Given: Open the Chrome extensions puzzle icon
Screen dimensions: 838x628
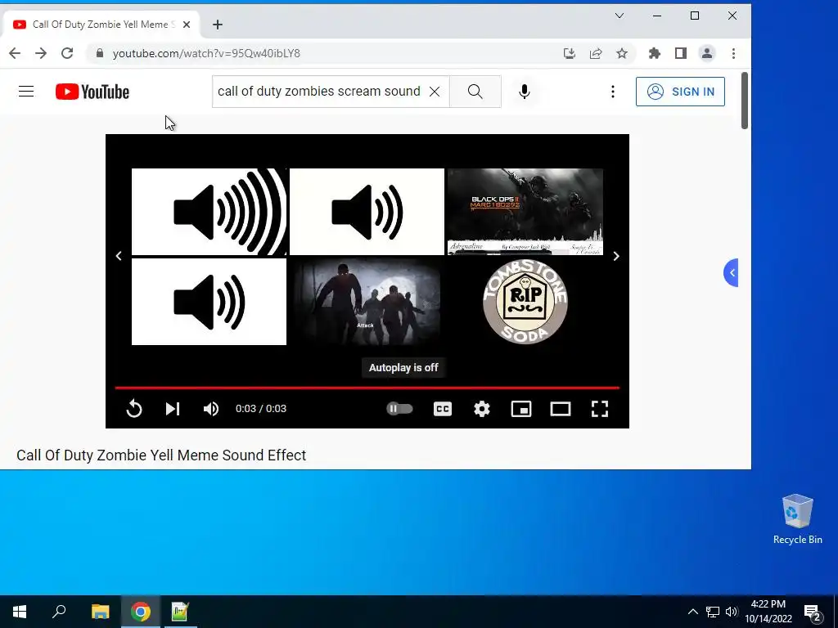Looking at the screenshot, I should (x=654, y=53).
